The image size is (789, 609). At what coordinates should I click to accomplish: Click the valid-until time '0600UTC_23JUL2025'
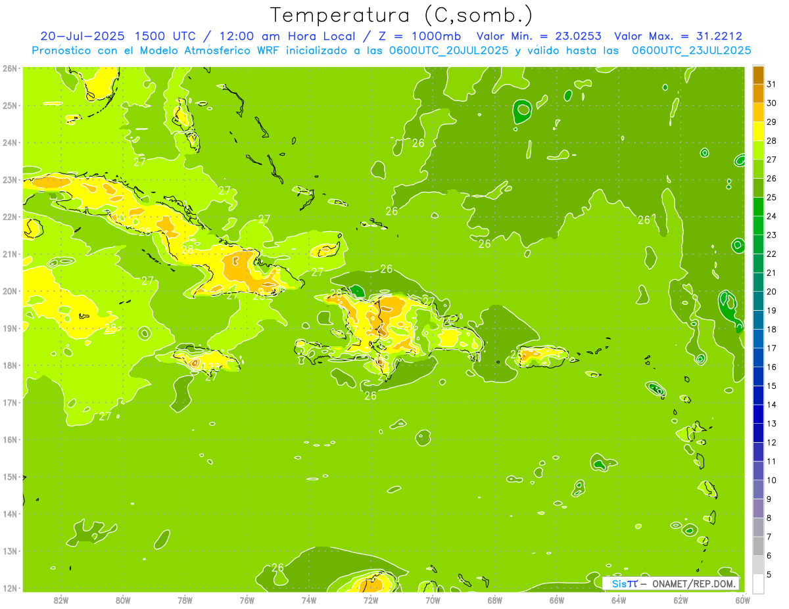(692, 50)
